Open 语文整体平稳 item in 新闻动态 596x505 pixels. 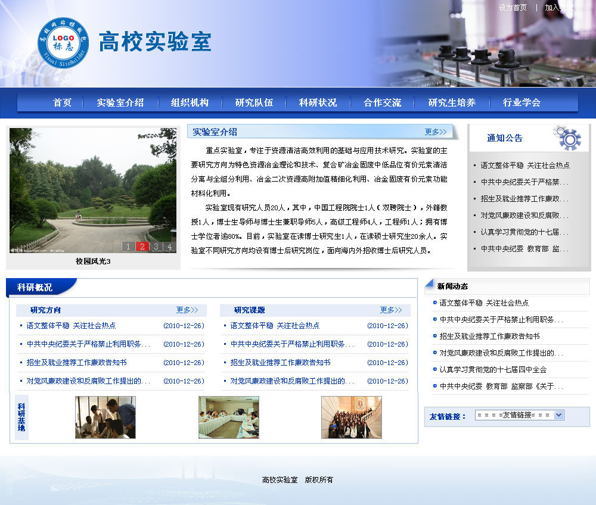pos(484,303)
